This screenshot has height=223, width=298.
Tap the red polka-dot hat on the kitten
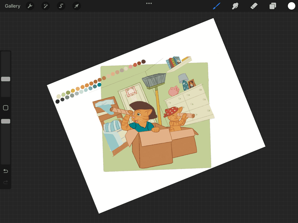click(x=172, y=111)
